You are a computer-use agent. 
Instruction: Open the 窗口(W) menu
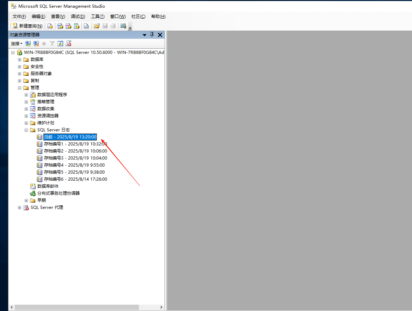(x=118, y=17)
